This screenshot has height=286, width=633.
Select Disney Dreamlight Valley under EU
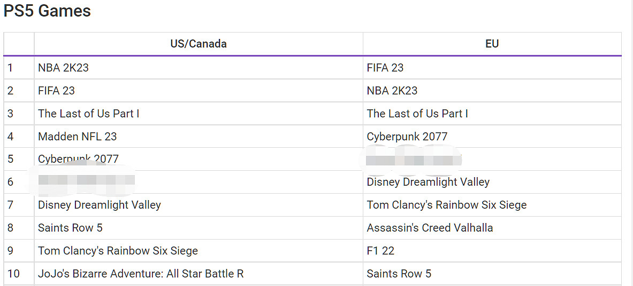(x=428, y=182)
